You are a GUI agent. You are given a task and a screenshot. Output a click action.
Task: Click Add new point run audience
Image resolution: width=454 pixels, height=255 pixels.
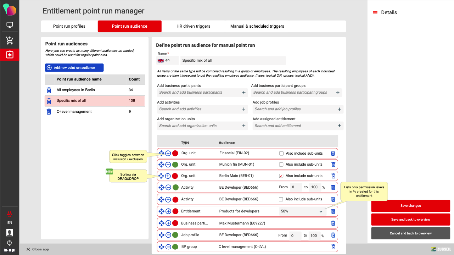coord(74,68)
